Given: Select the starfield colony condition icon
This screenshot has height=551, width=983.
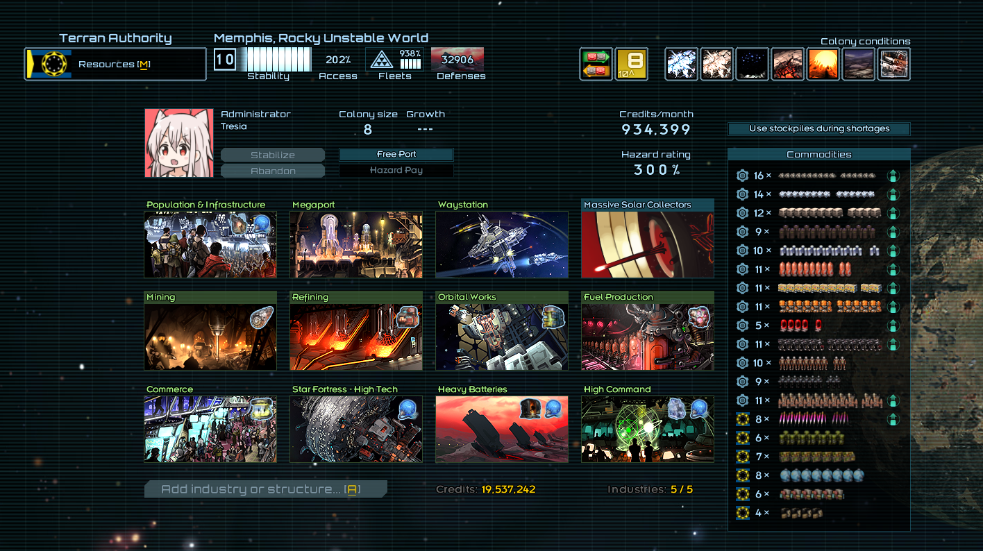Looking at the screenshot, I should (x=753, y=65).
